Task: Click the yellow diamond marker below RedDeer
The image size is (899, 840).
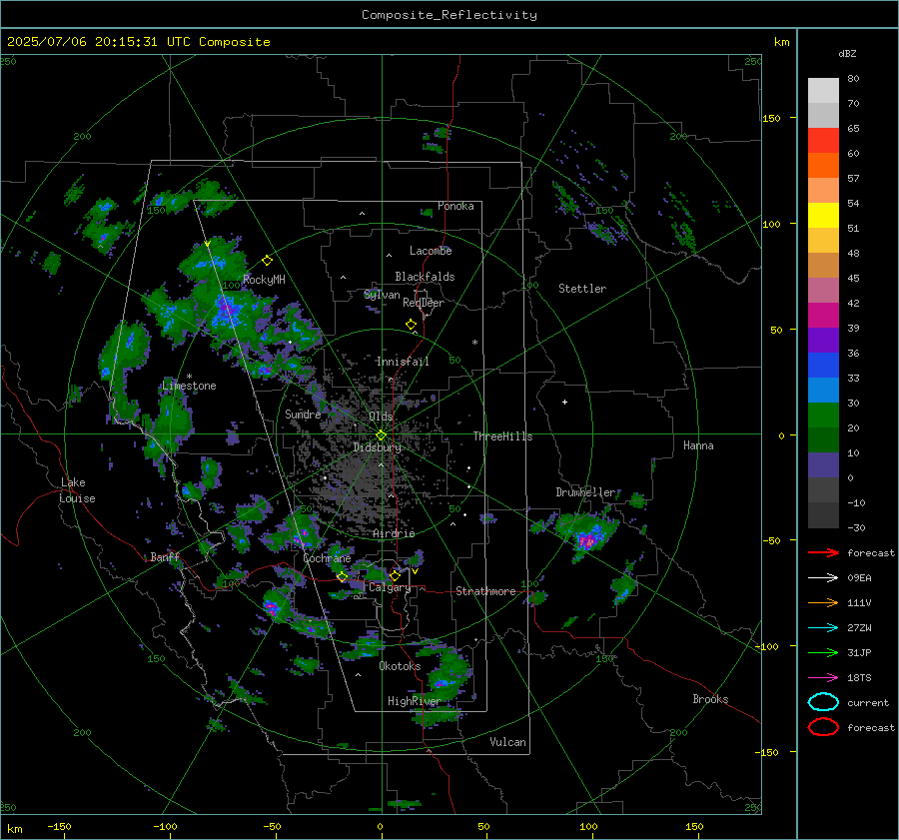Action: [412, 325]
